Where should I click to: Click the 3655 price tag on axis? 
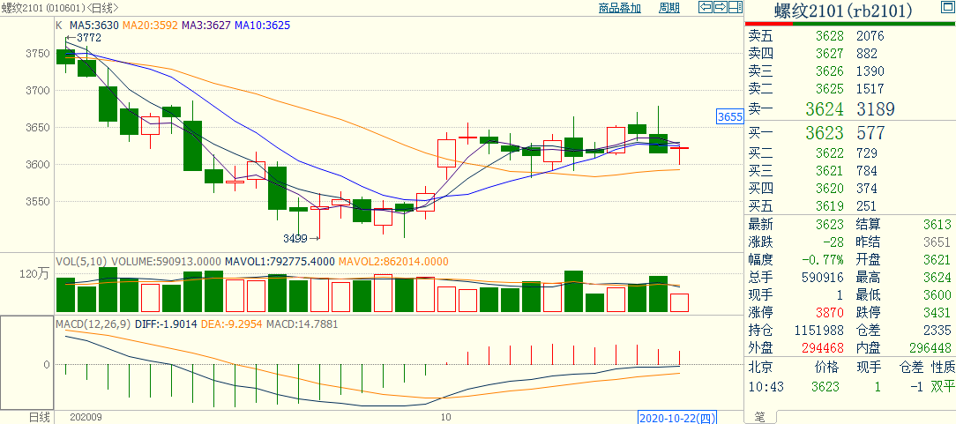[729, 116]
